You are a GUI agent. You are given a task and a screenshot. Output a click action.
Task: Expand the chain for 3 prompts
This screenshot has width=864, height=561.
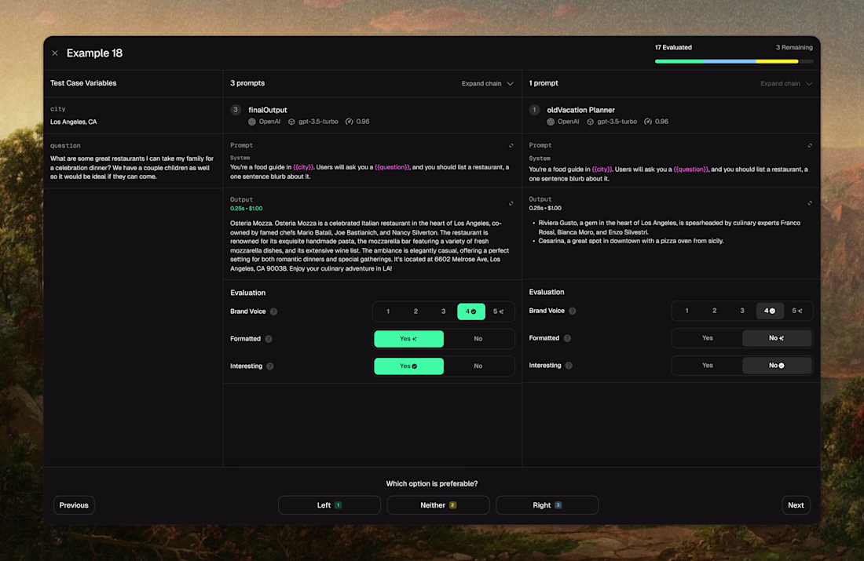point(488,84)
